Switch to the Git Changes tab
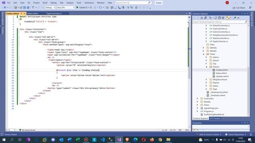255x143 pixels. (x=215, y=118)
